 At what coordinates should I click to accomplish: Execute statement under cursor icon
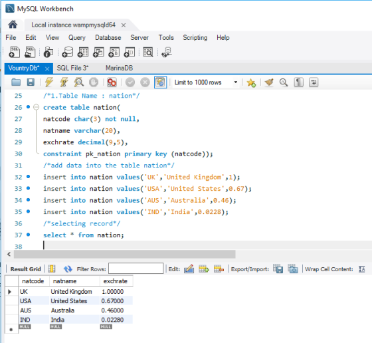(x=64, y=82)
